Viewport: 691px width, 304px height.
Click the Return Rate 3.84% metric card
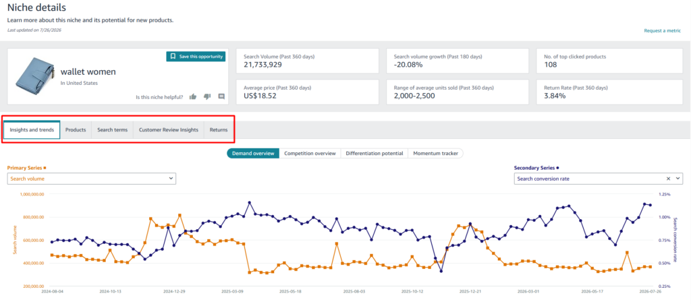click(x=609, y=92)
